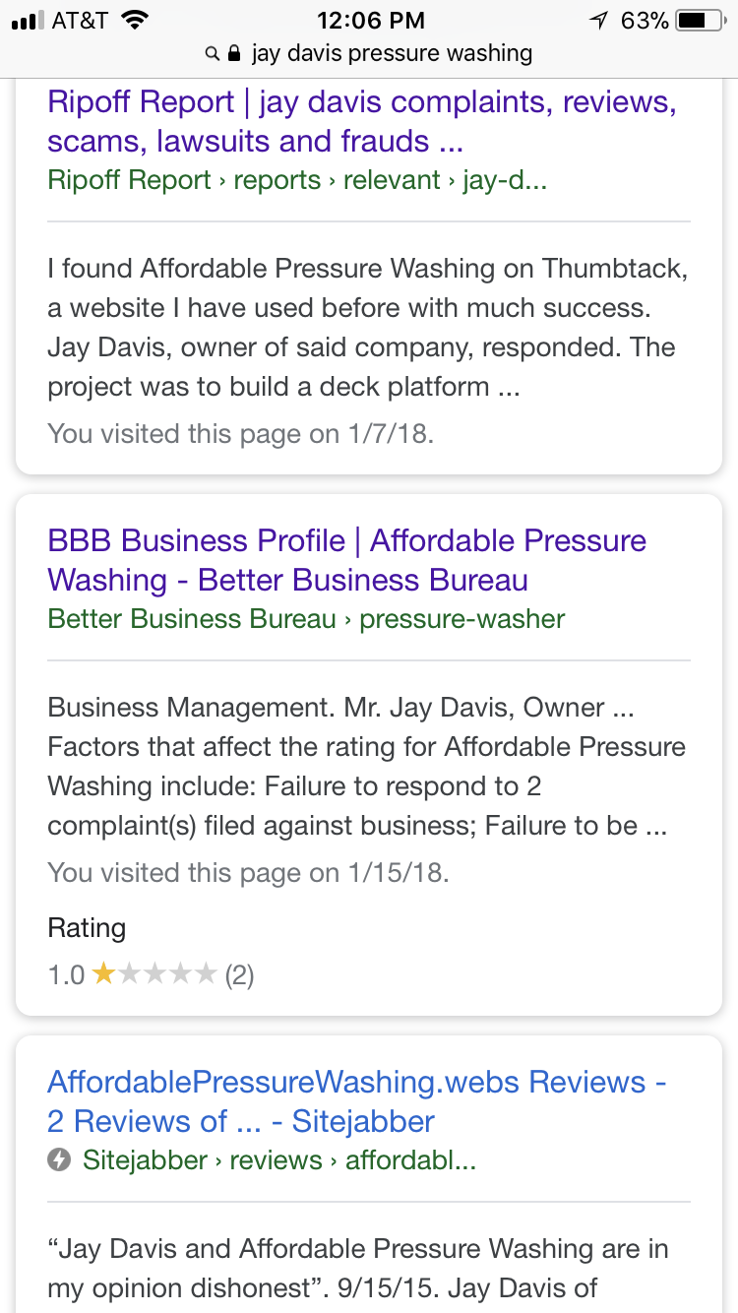Tap the secure padlock icon

(x=234, y=53)
